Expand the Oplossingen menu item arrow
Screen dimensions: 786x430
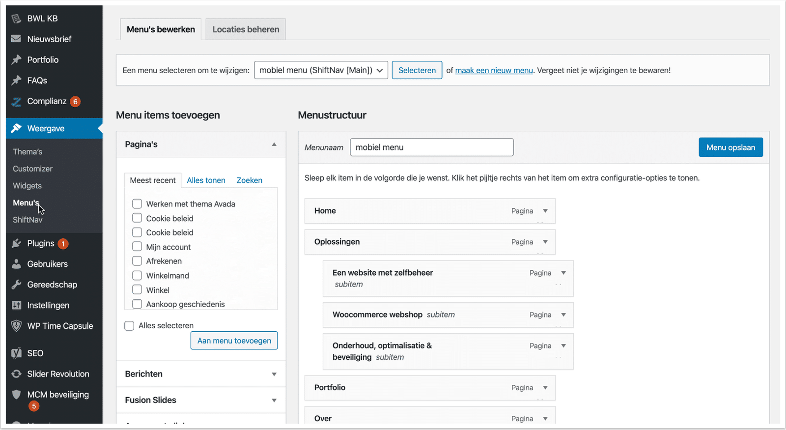point(545,242)
